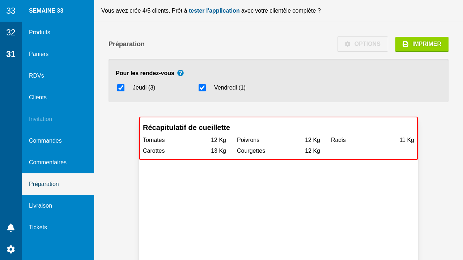Select week 31 in sidebar
463x260 pixels.
coord(11,54)
